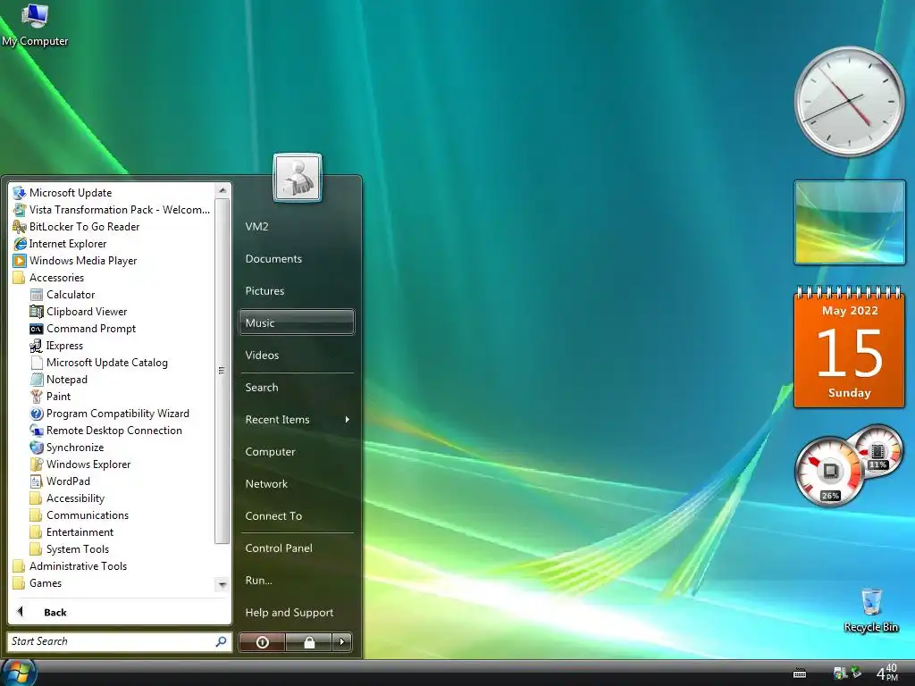Viewport: 915px width, 686px height.
Task: Open the VM2 user folder
Action: [297, 226]
